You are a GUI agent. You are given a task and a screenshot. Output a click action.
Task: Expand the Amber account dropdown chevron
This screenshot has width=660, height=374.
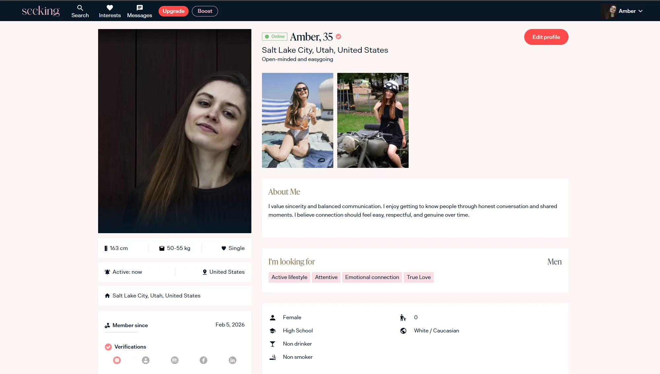point(641,11)
